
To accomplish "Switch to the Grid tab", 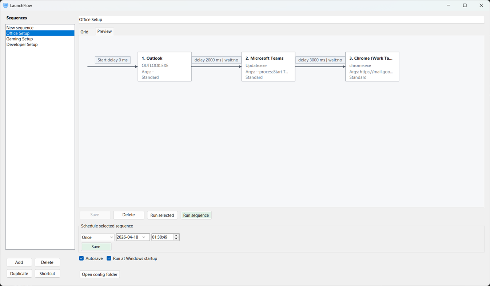I will click(84, 32).
